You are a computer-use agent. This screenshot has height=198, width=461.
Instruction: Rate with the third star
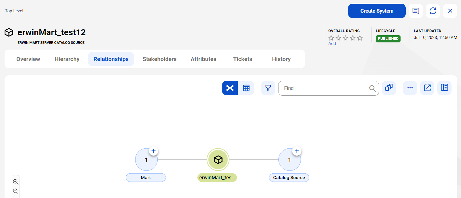pyautogui.click(x=346, y=38)
